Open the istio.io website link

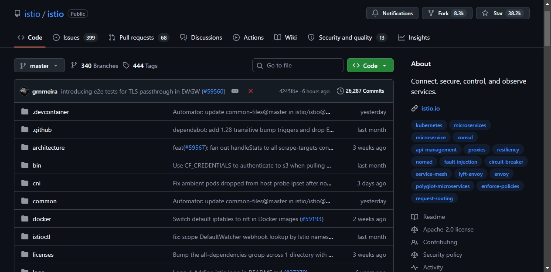(x=431, y=108)
